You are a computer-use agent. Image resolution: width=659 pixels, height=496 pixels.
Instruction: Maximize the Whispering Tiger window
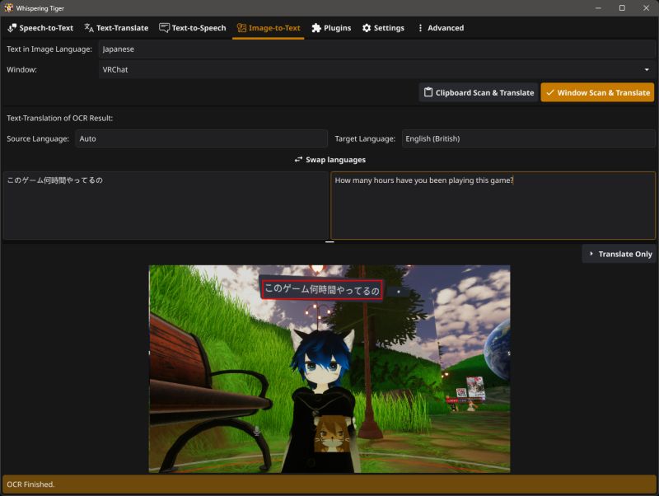622,8
